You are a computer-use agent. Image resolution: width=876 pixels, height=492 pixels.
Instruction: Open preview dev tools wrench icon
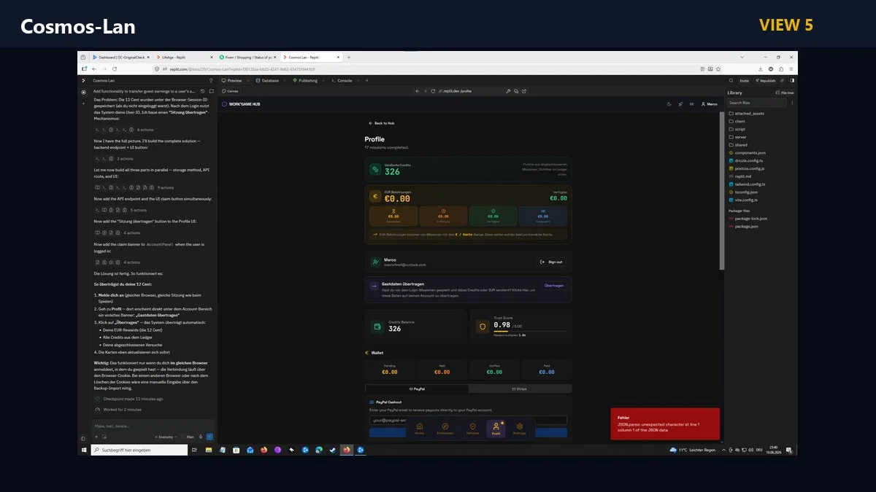pos(507,91)
